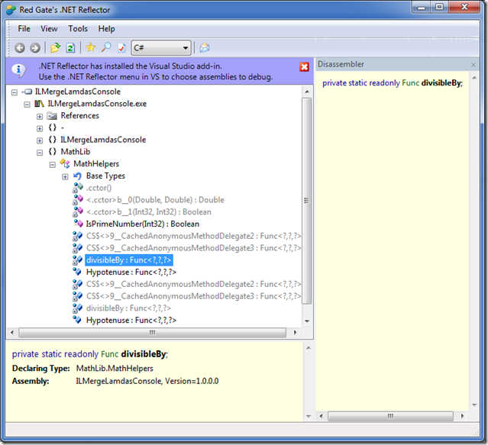Click the ILMergeLamdasConsole.exe assembly icon
The image size is (488, 445).
pyautogui.click(x=39, y=104)
